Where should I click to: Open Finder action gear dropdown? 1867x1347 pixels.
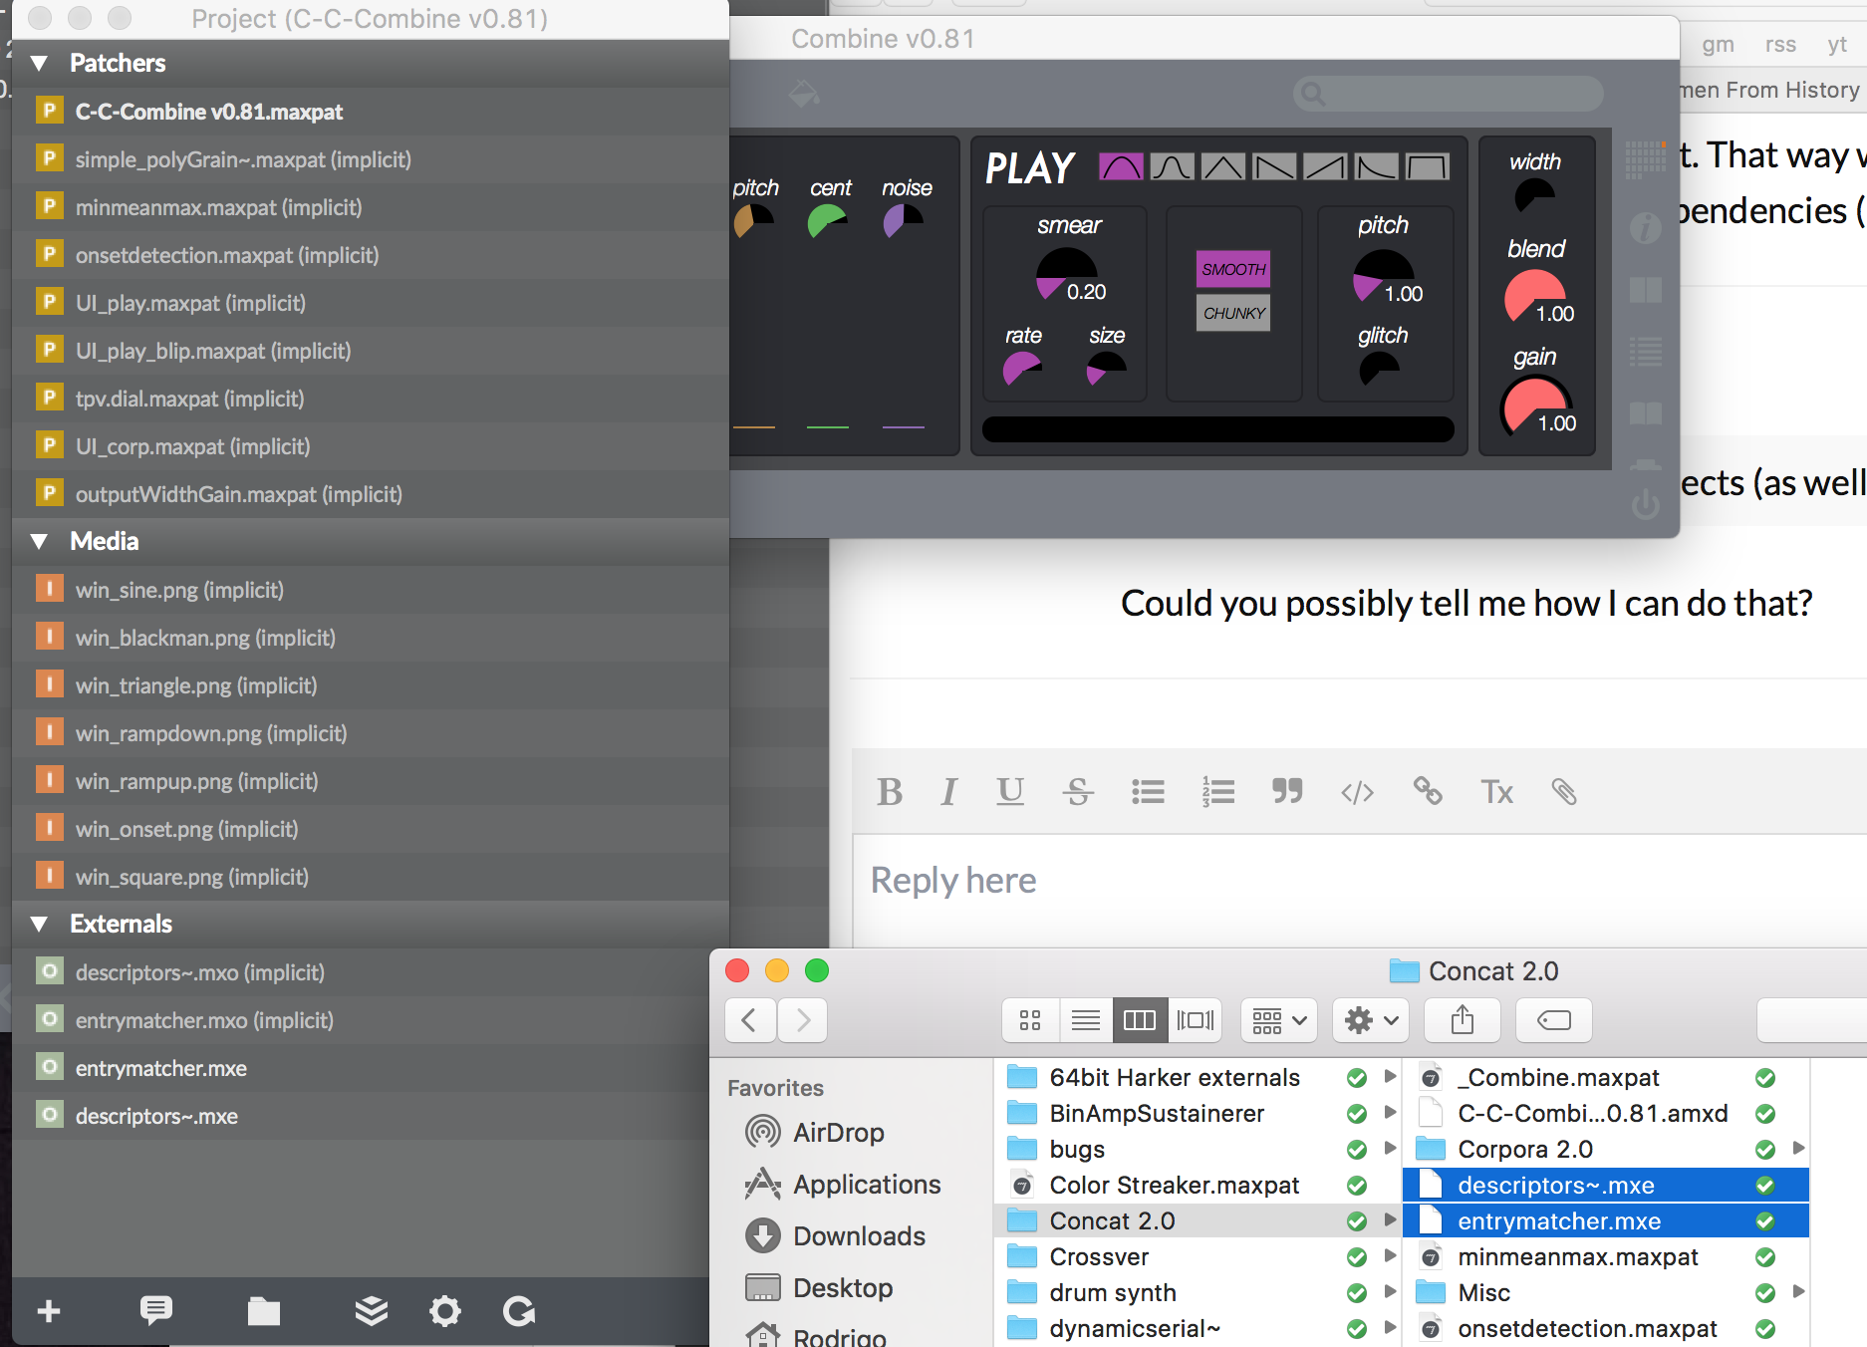pyautogui.click(x=1371, y=1020)
